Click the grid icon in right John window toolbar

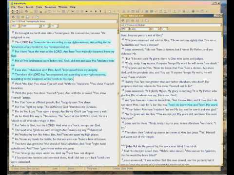128,20
